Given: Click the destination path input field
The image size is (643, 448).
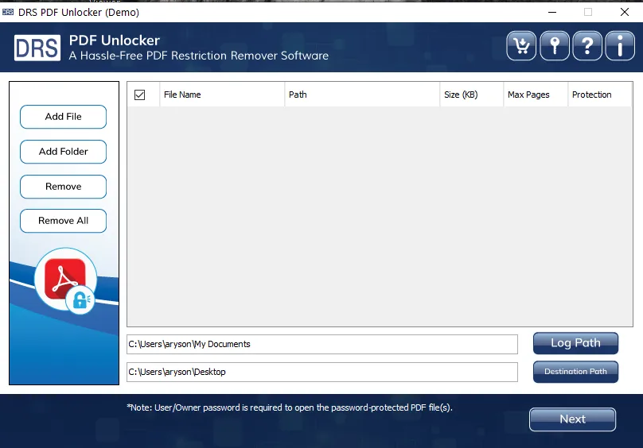Looking at the screenshot, I should pyautogui.click(x=322, y=373).
